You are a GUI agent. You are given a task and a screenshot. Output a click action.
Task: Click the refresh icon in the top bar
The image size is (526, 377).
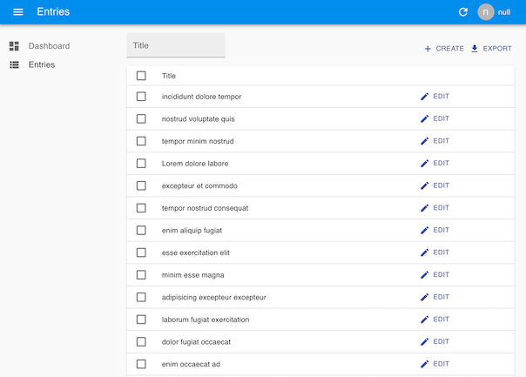point(463,12)
